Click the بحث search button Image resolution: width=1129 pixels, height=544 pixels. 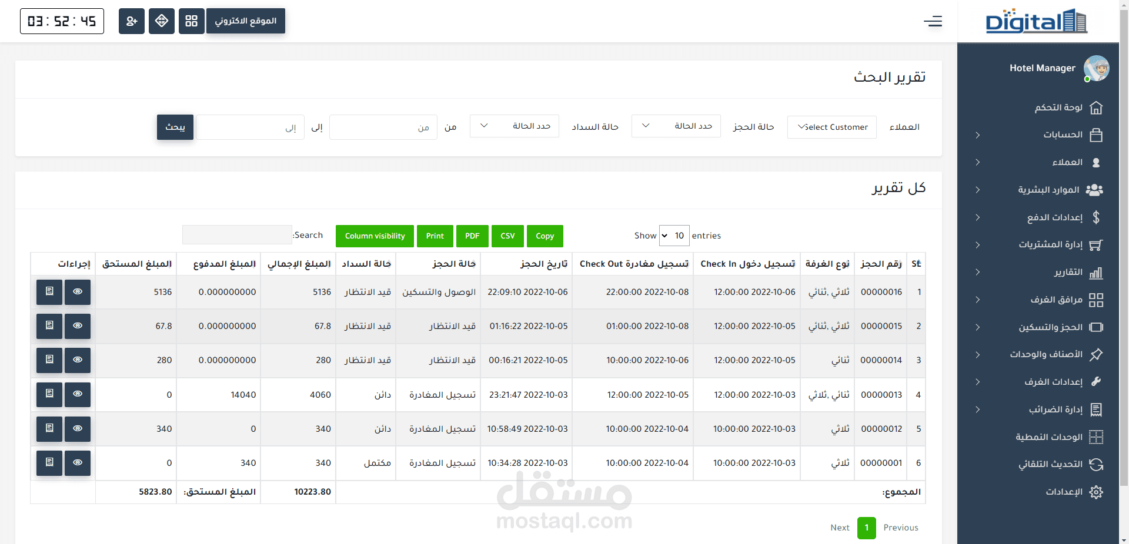click(175, 127)
